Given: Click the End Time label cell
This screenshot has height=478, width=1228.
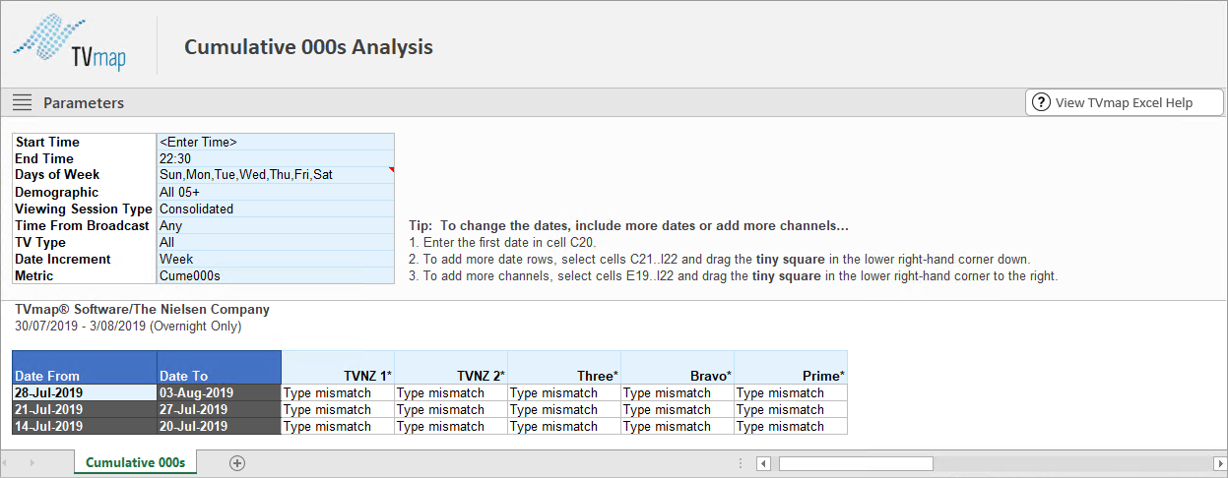Looking at the screenshot, I should pos(85,158).
